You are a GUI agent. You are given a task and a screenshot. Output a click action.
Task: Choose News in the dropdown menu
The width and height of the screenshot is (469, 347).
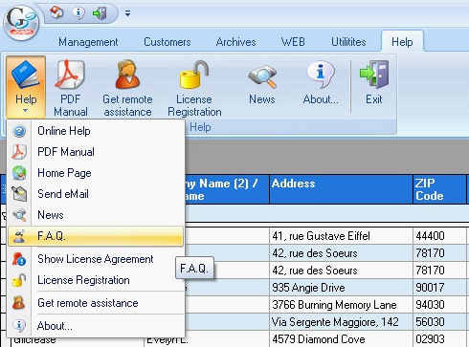pos(96,215)
